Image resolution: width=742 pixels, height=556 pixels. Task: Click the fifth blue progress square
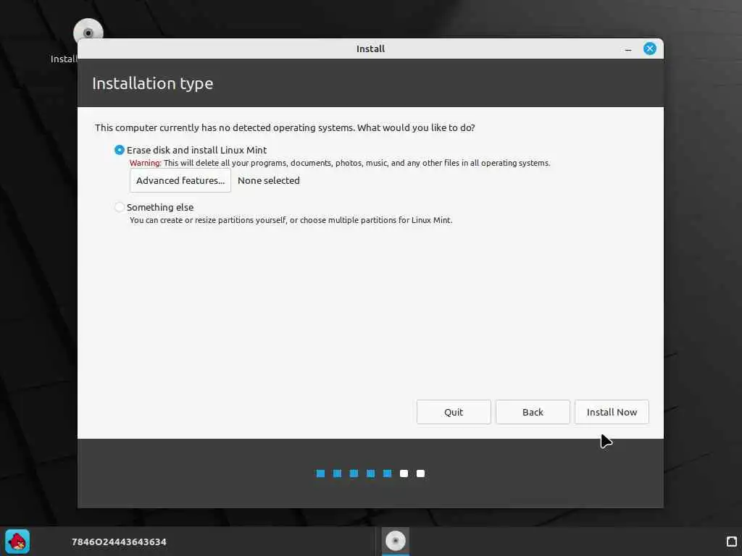[387, 473]
